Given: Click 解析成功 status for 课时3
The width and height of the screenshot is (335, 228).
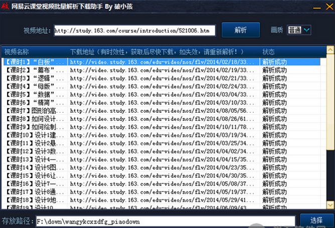Looking at the screenshot, I should (x=274, y=79).
